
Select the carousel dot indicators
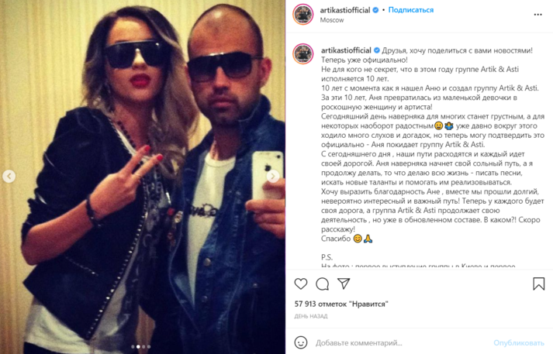(140, 346)
